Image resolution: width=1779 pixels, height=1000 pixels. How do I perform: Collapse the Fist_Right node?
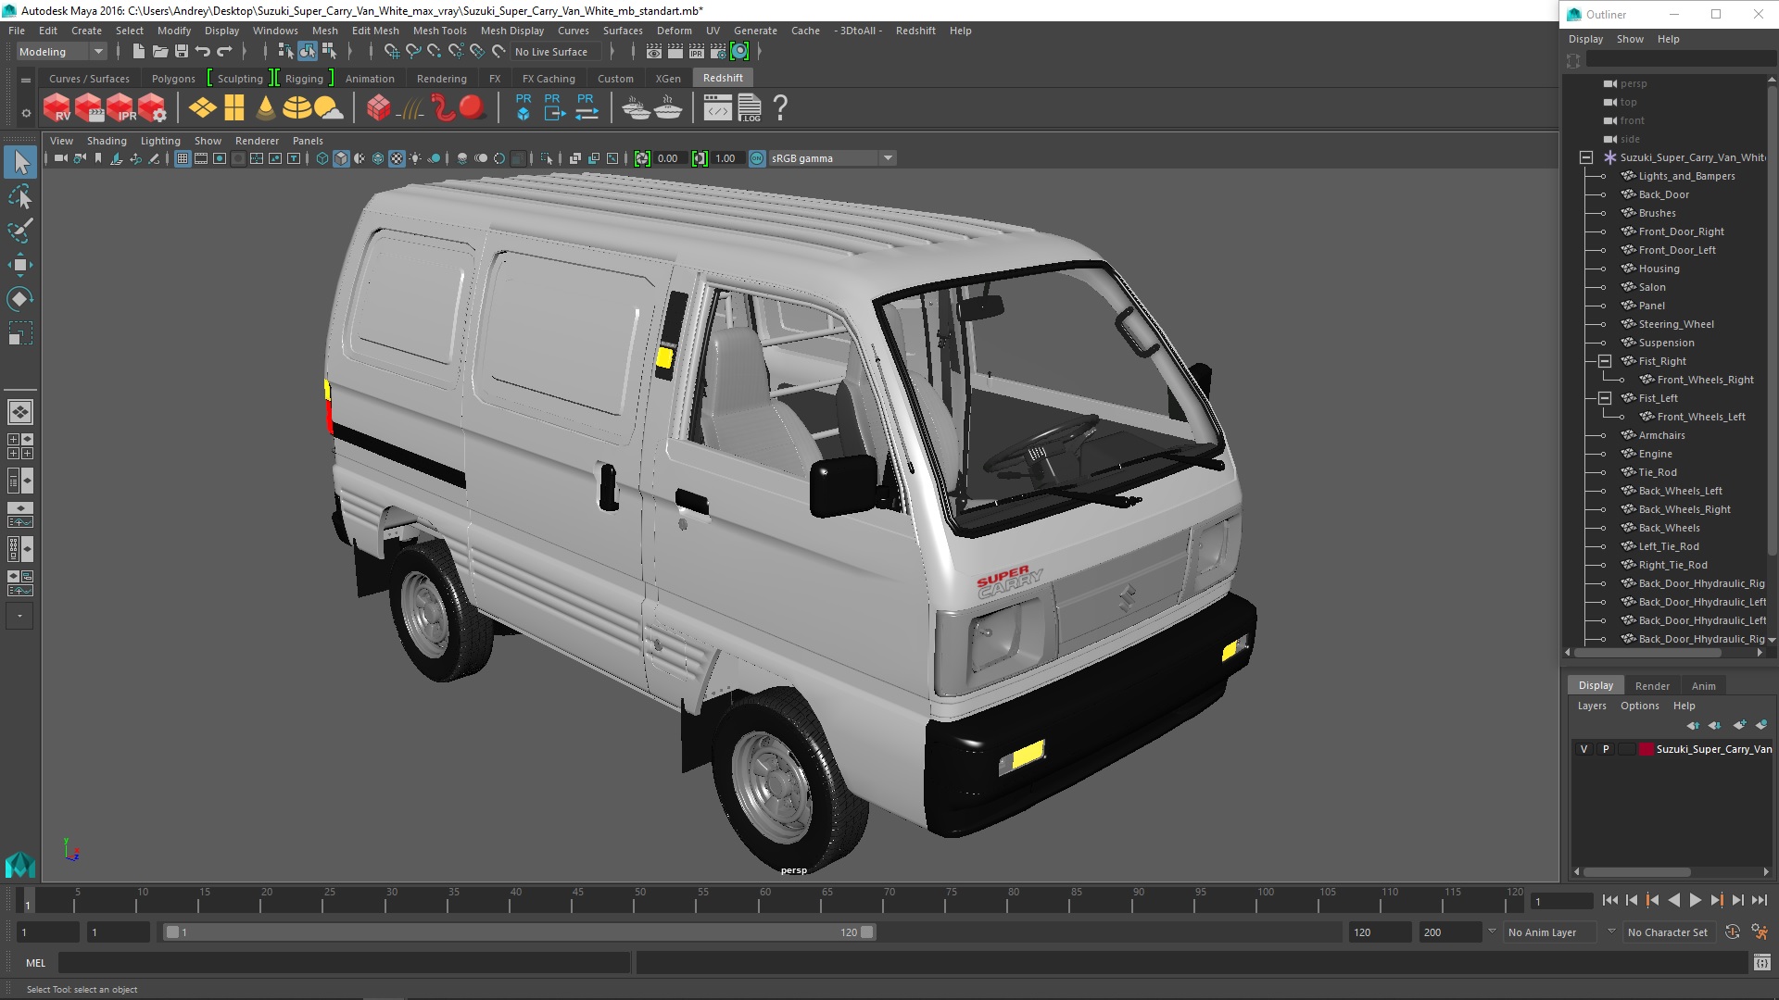[x=1605, y=361]
